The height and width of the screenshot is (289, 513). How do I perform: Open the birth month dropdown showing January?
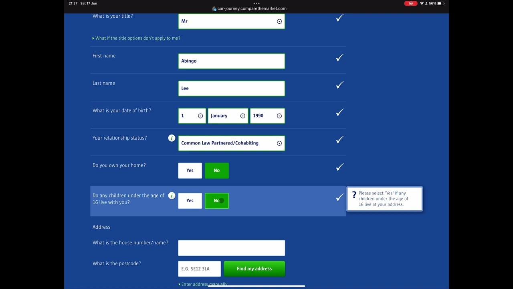pyautogui.click(x=228, y=116)
